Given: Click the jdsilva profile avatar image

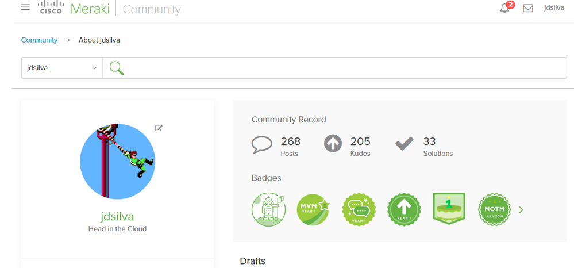Looking at the screenshot, I should click(x=117, y=161).
